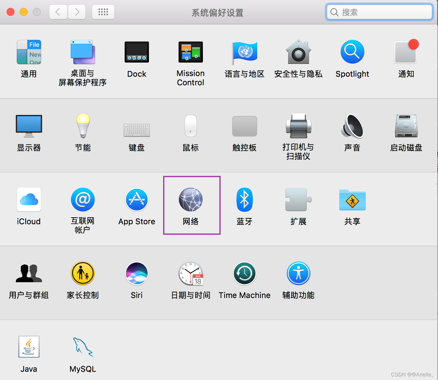This screenshot has width=438, height=380.
Task: Close the 系统偏好设置 window
Action: (11, 12)
